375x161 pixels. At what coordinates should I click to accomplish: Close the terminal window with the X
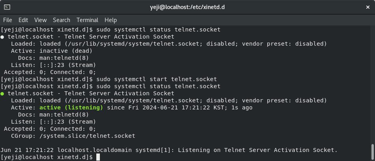[368, 7]
